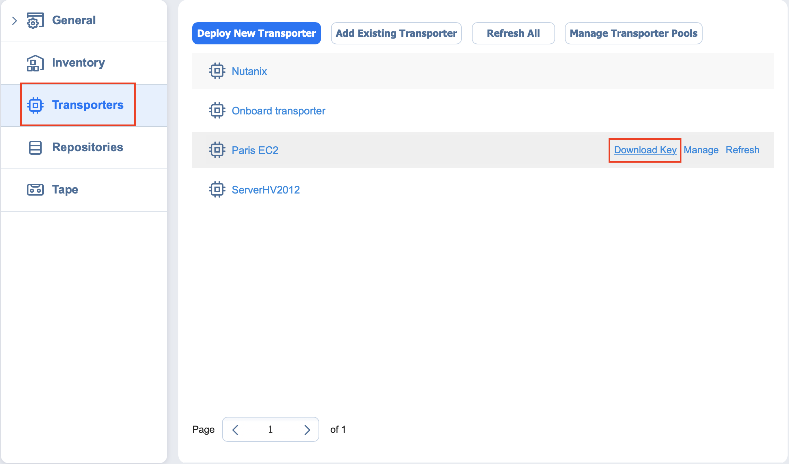
Task: Click Add Existing Transporter button
Action: (396, 33)
